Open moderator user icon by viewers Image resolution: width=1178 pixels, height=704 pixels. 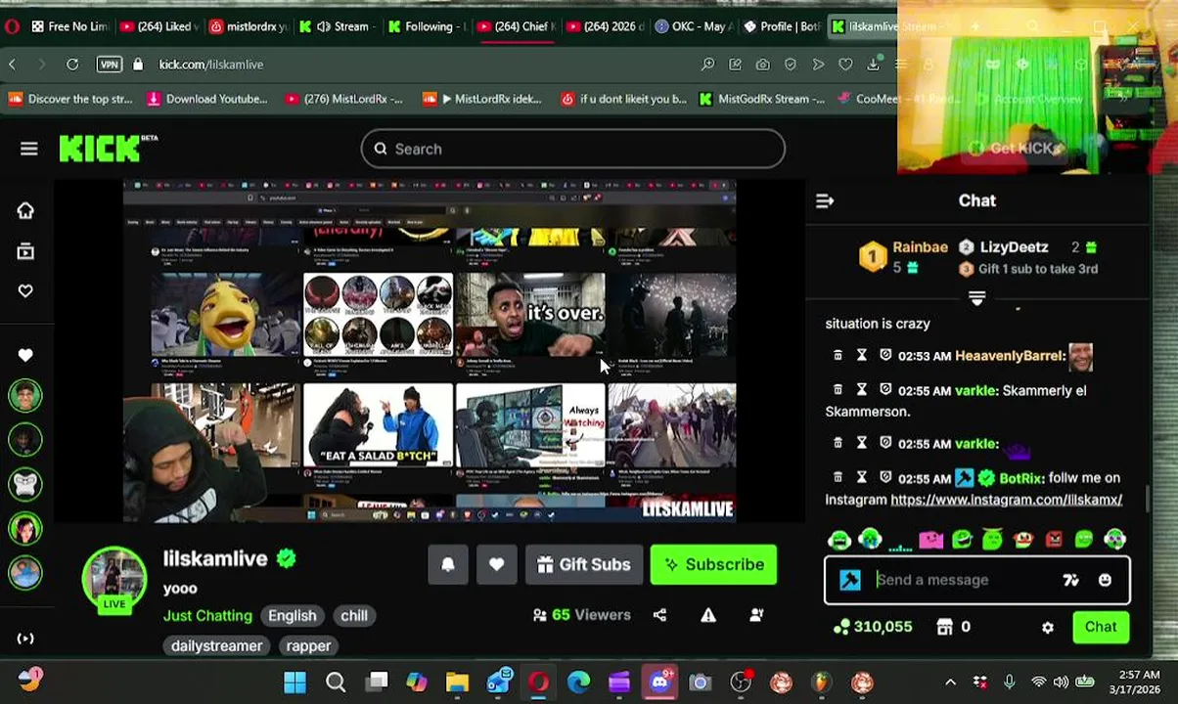point(756,615)
